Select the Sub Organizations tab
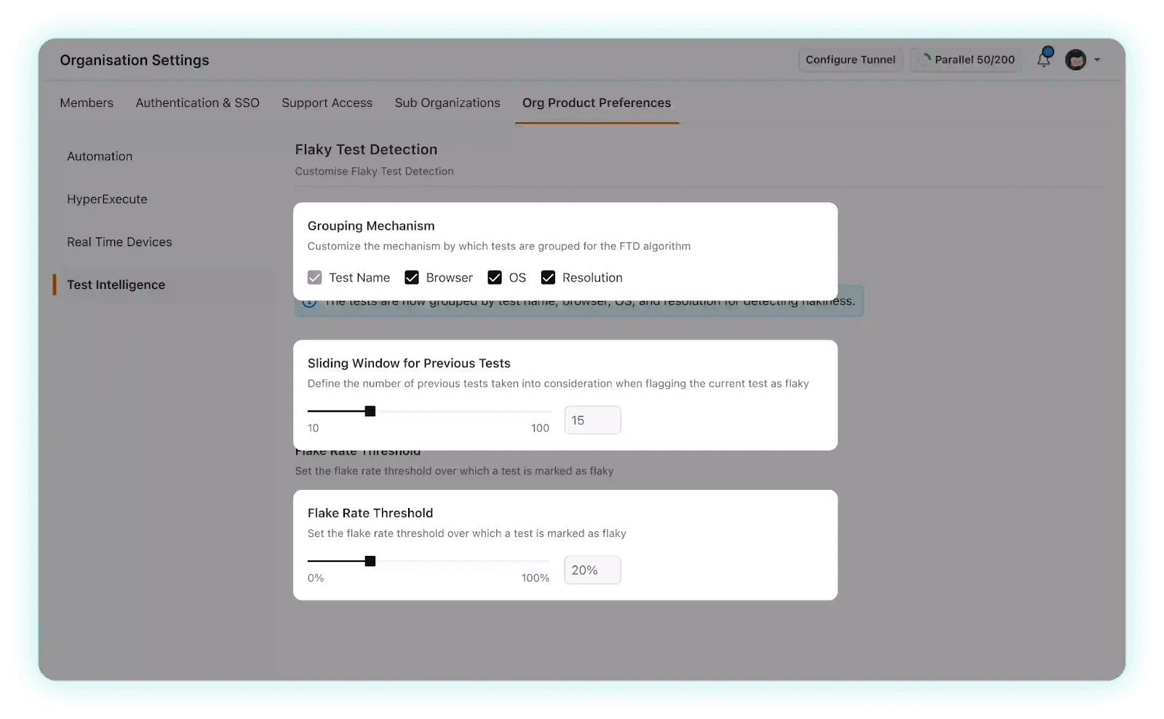This screenshot has width=1164, height=719. click(x=447, y=103)
